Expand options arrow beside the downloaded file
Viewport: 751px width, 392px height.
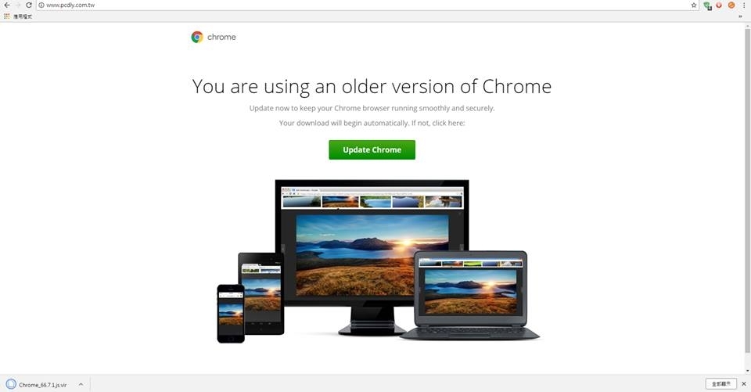pos(81,384)
